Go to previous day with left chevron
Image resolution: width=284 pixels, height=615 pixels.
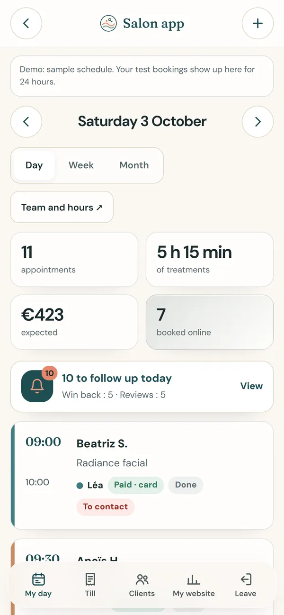[26, 122]
